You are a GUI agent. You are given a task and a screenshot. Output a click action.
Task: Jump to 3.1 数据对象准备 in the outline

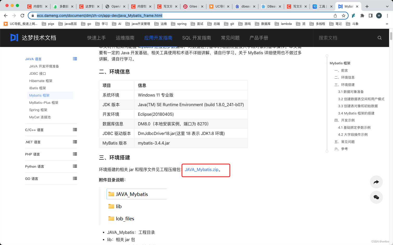pyautogui.click(x=351, y=92)
